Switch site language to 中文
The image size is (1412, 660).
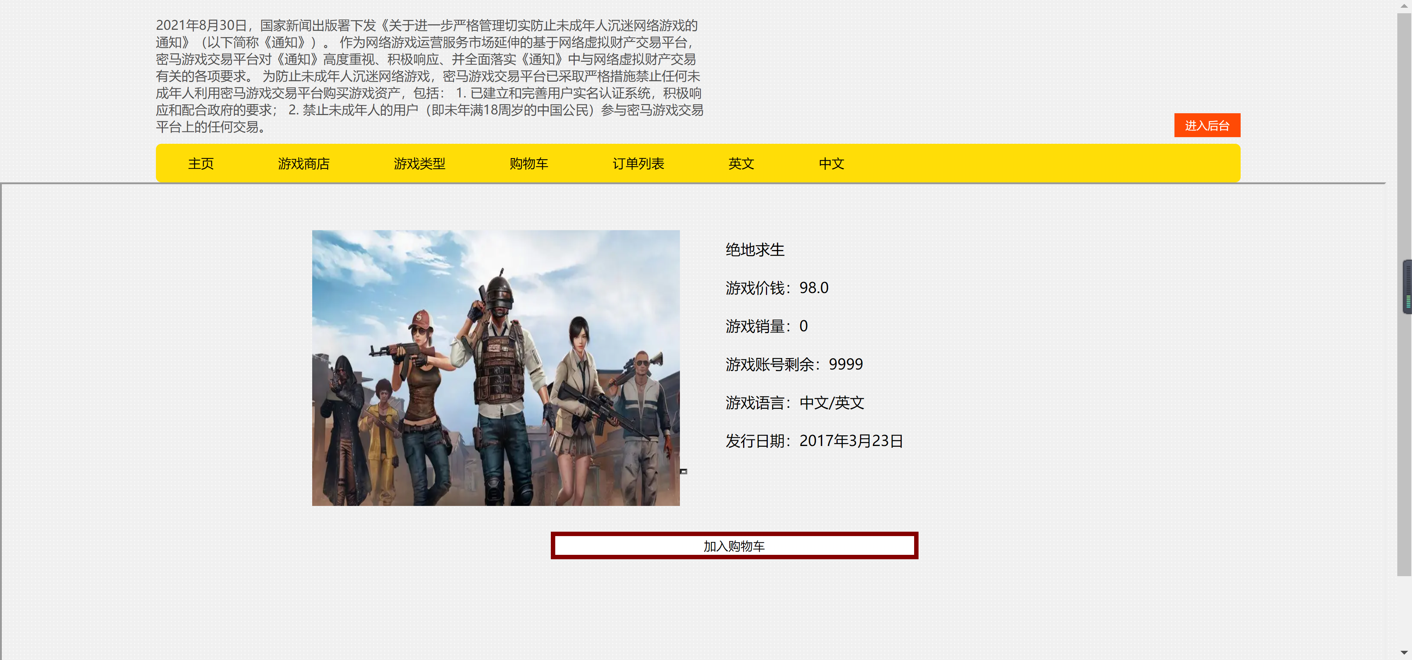pos(831,163)
